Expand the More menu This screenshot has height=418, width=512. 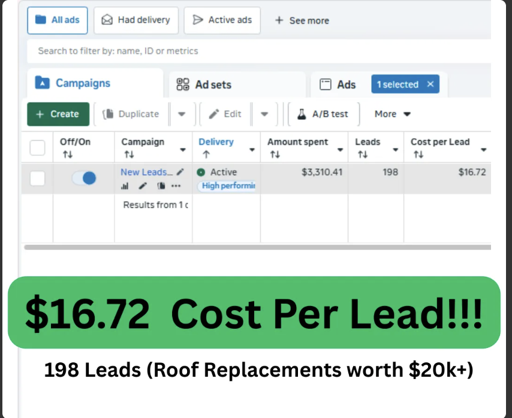[x=391, y=114]
